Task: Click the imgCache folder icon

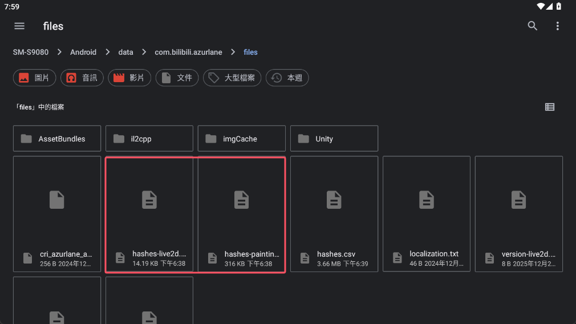Action: (211, 139)
